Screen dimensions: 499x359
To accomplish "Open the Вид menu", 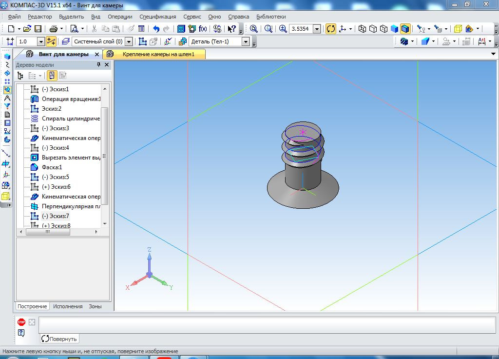I will coord(96,17).
